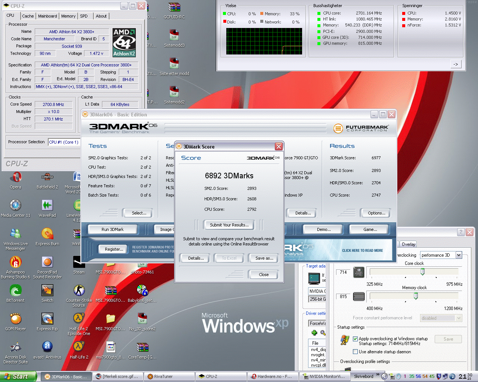
Task: Open Ashampoo Burning Studio 6 icon
Action: pos(15,268)
